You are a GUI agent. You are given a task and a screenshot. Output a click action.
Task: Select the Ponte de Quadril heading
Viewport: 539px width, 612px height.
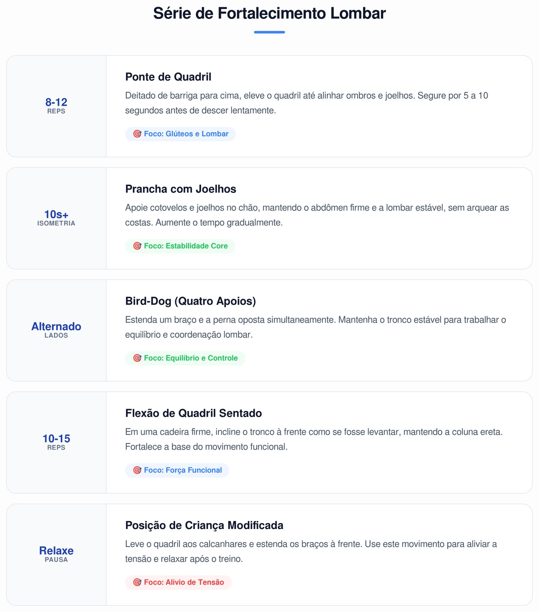pos(168,77)
